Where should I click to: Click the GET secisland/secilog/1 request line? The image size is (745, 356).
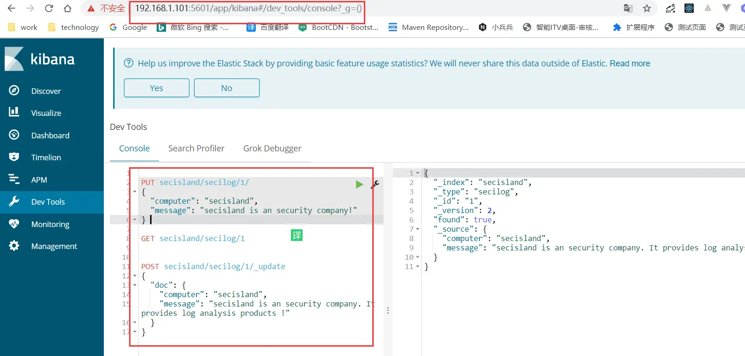pos(193,238)
